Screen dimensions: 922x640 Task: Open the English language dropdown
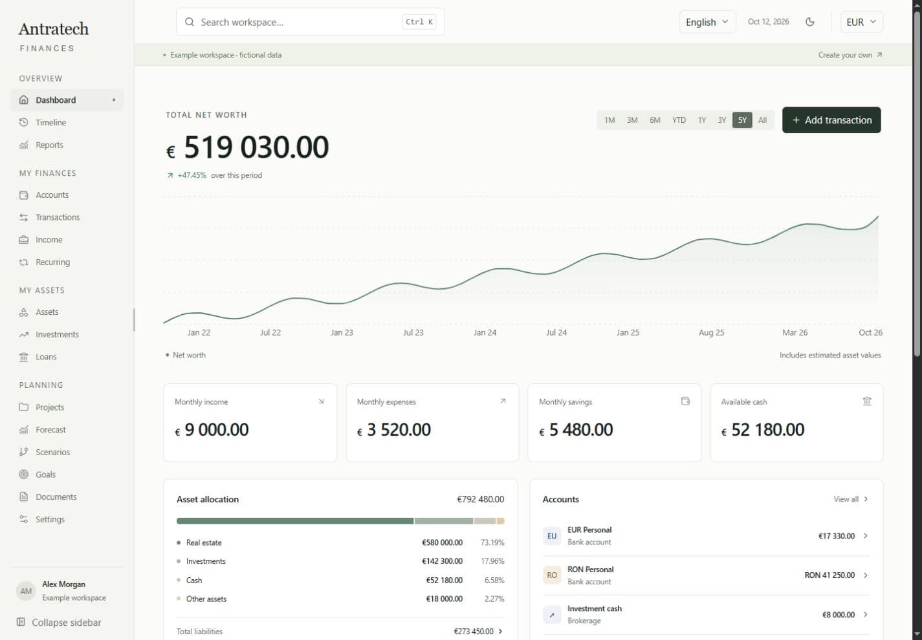pos(707,22)
